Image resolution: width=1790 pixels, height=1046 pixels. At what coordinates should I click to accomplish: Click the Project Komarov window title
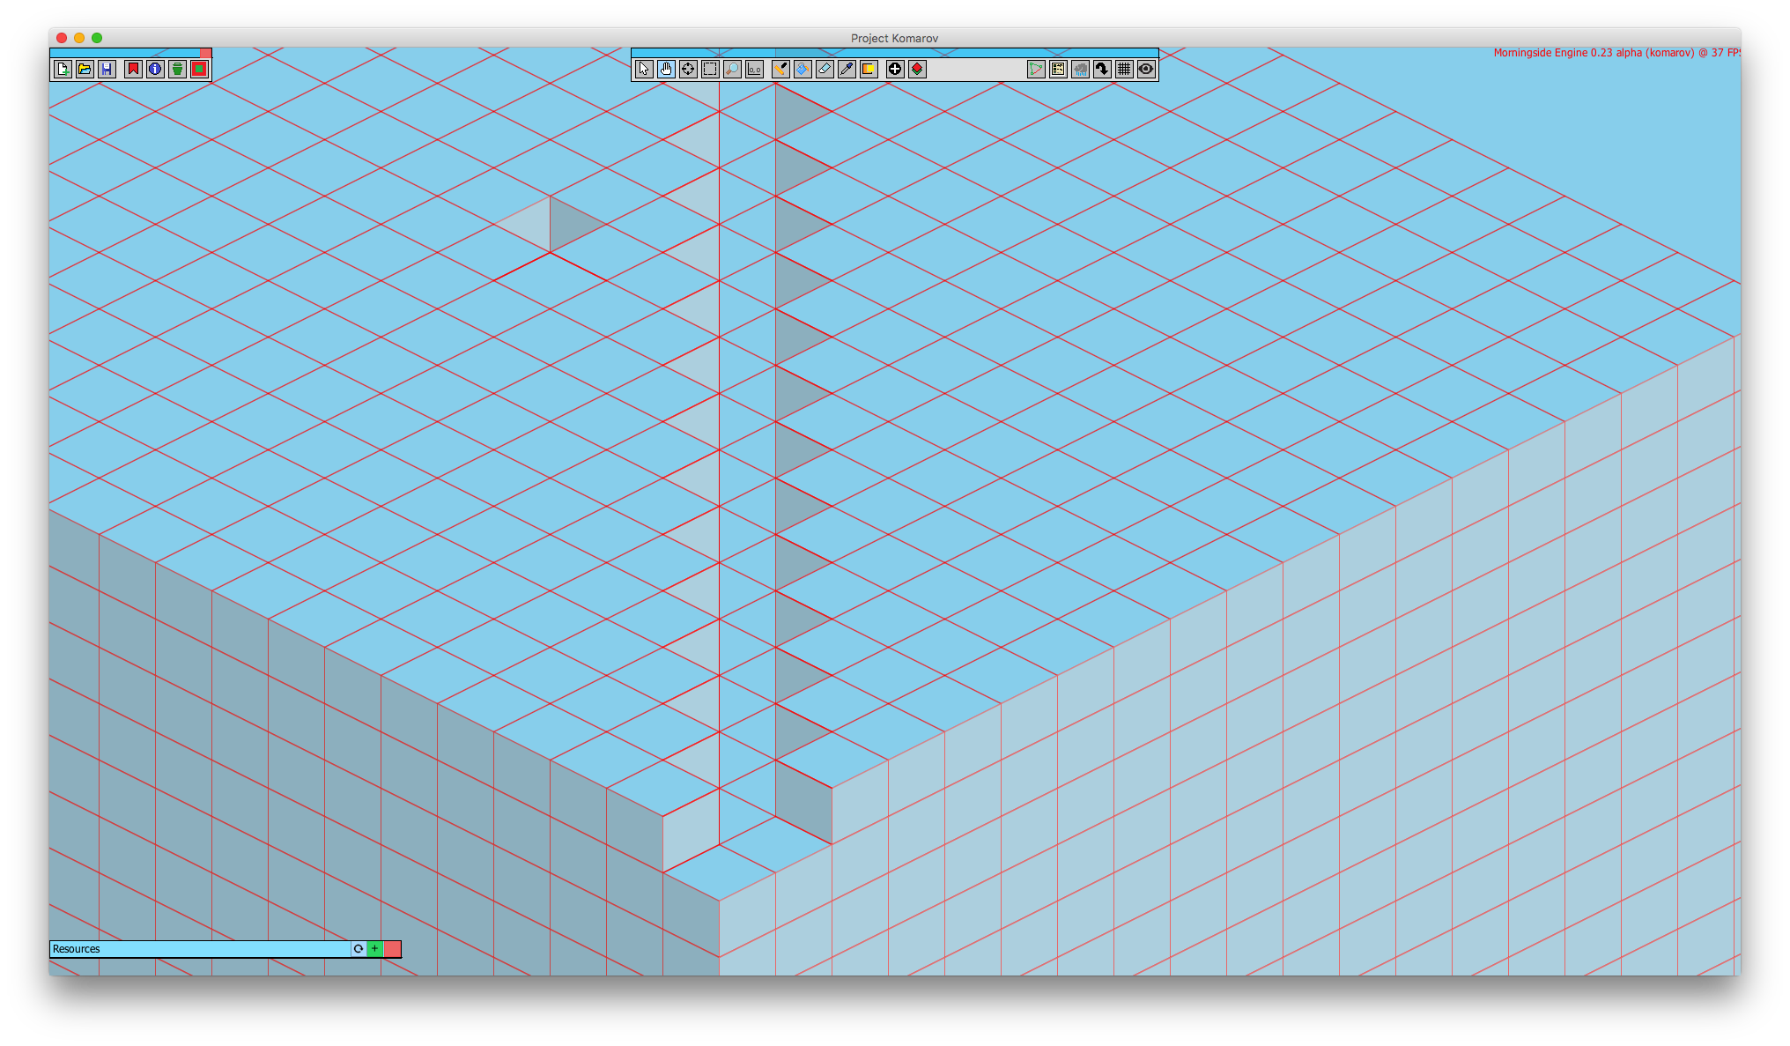point(894,38)
